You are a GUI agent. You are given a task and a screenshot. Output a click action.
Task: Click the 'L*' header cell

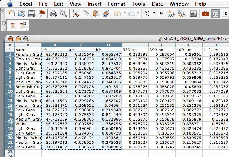pos(55,50)
